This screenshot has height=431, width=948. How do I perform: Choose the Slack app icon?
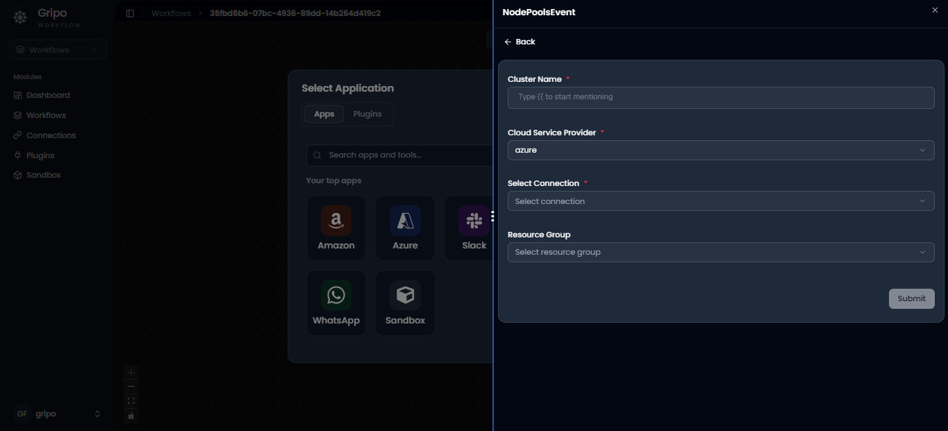[x=474, y=221]
